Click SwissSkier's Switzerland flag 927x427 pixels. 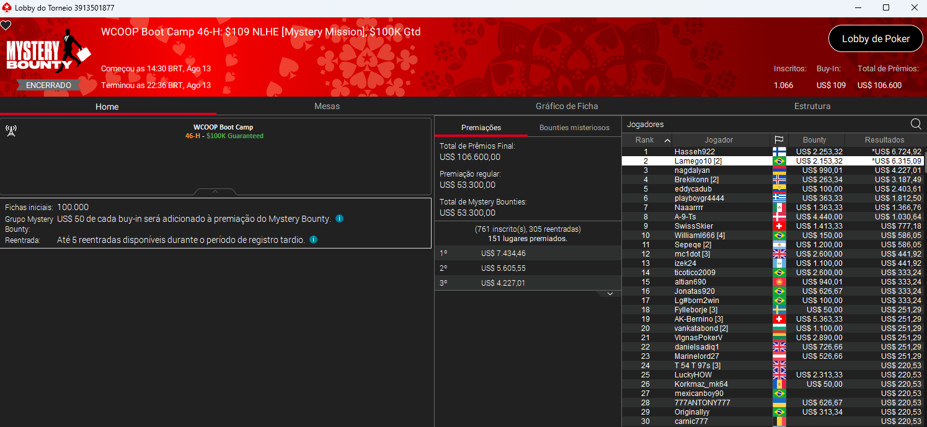point(779,226)
